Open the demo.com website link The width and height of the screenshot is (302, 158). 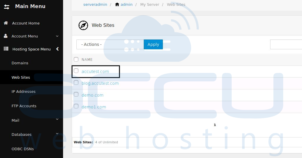pos(93,95)
